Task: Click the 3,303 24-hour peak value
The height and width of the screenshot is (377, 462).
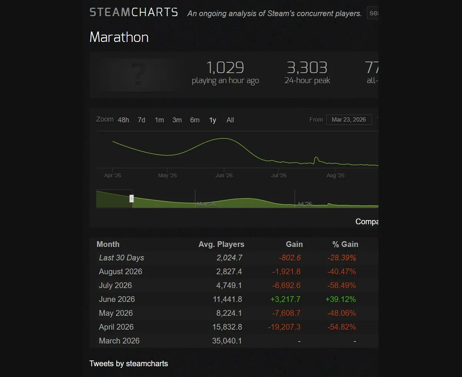Action: [307, 68]
